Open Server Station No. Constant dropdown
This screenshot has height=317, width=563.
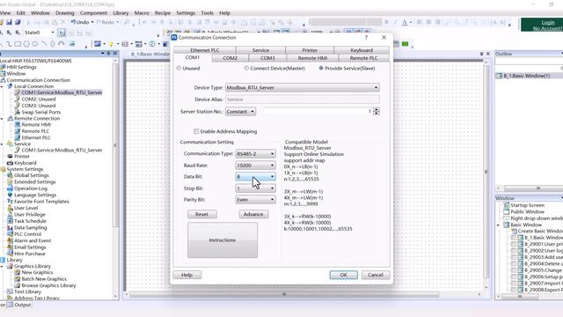click(x=240, y=112)
